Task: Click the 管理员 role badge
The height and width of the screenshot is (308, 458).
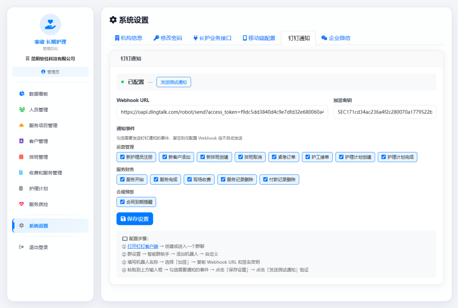Action: pos(50,72)
